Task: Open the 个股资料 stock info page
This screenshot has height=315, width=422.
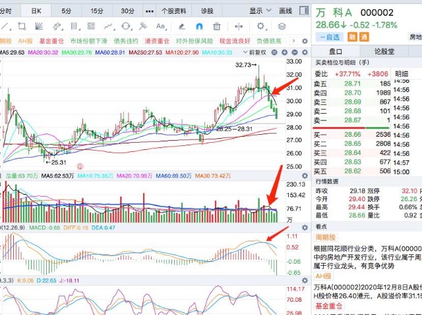Action: (173, 11)
